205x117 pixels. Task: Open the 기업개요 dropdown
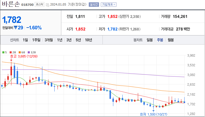pyautogui.click(x=109, y=4)
